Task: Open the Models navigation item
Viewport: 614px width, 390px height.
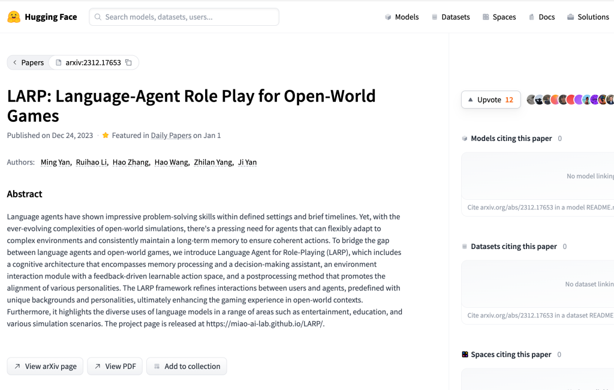Action: pos(406,17)
